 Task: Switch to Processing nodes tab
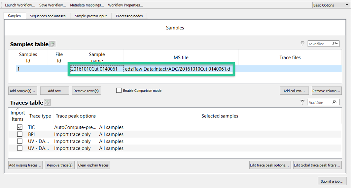tap(129, 16)
